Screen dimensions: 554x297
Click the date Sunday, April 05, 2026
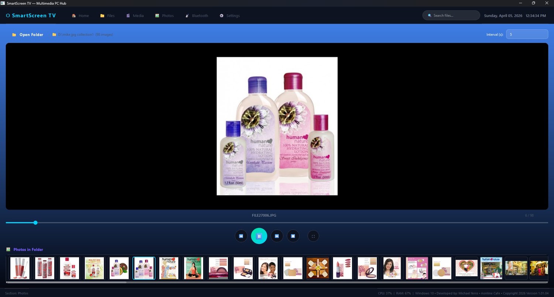point(503,15)
